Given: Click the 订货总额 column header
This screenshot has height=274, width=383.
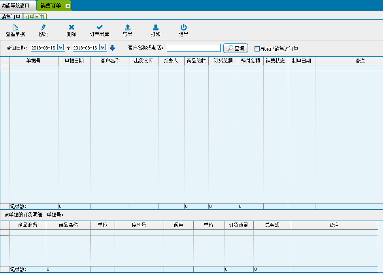Looking at the screenshot, I should [223, 61].
